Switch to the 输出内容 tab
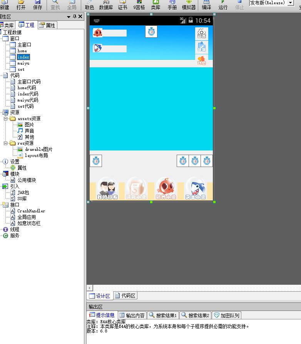Screen dimensions: 301x344 132,315
